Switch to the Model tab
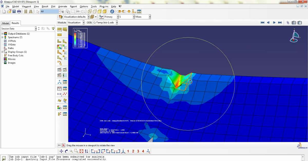Screen dimensions: 308x161 [6, 23]
